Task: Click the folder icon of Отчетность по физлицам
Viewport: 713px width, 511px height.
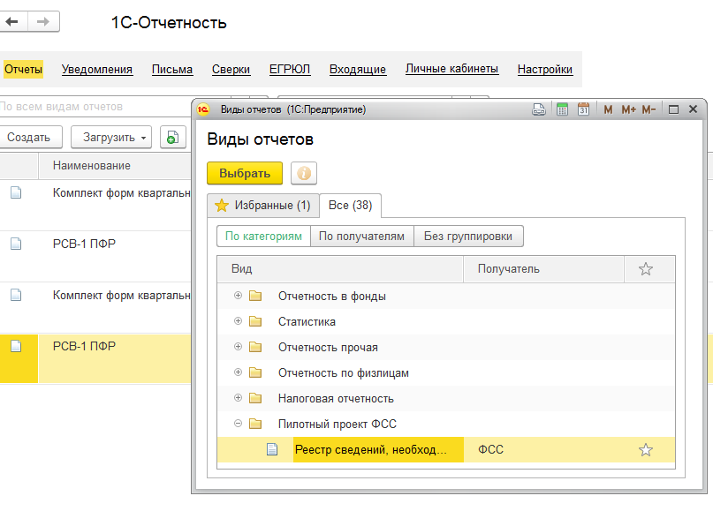Action: click(255, 372)
